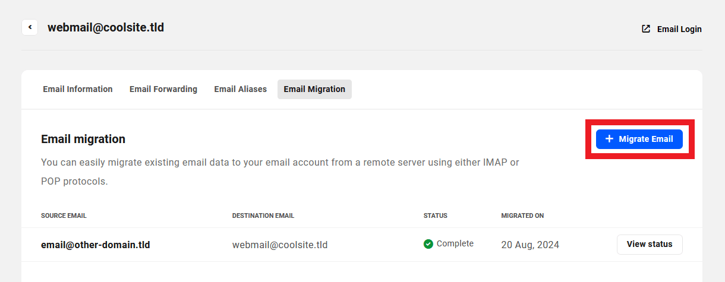Click the Migrate Email button

click(639, 139)
